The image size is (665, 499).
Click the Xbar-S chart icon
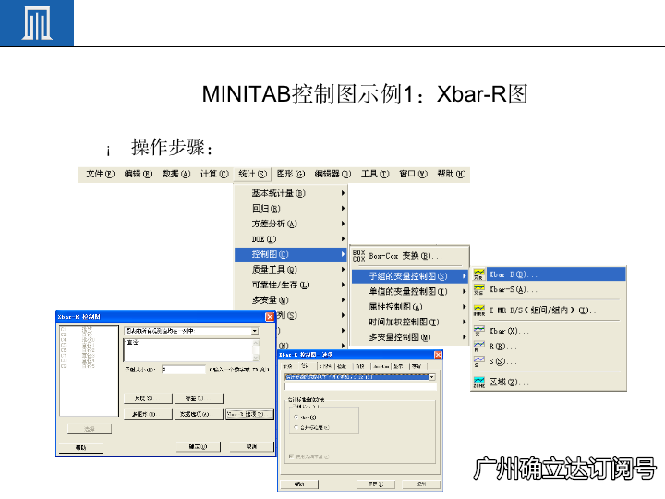pos(478,290)
